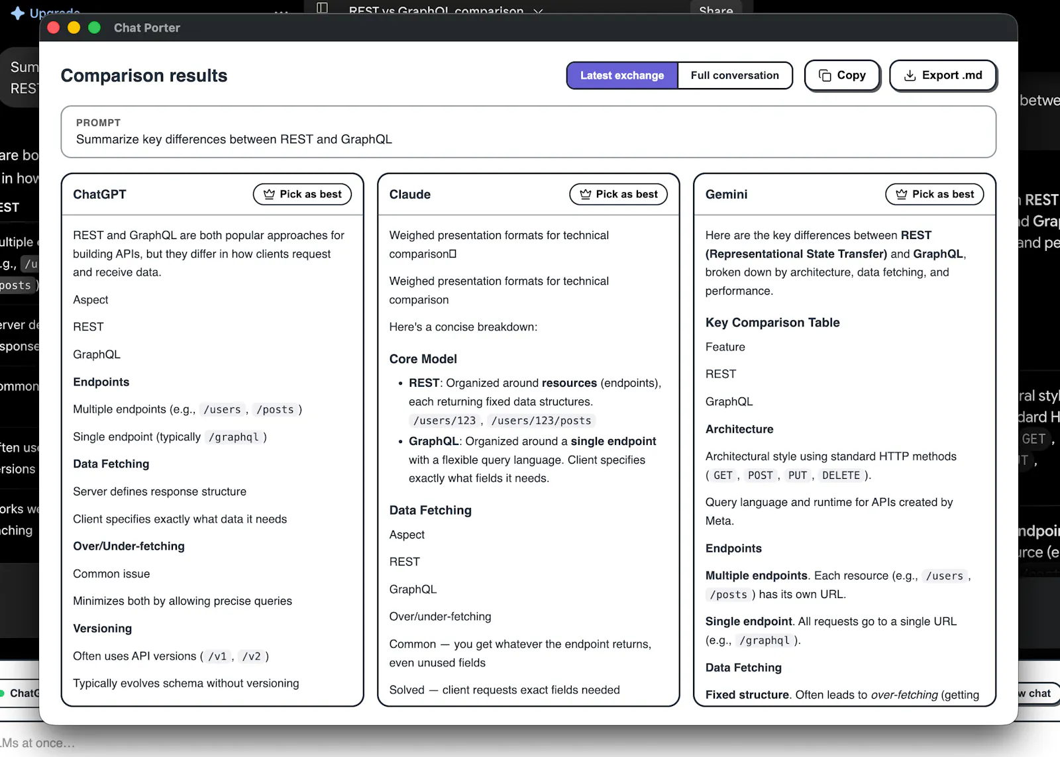Click 'Typically evolves schema without versioning' text
This screenshot has width=1060, height=757.
[x=186, y=683]
